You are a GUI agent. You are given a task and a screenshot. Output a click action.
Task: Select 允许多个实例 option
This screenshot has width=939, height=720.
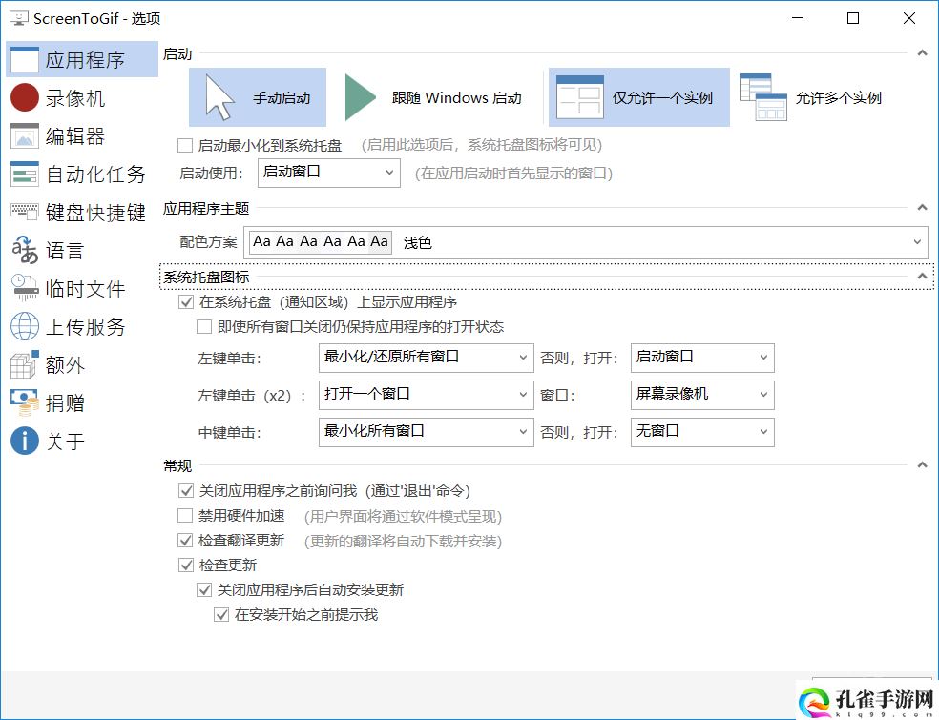811,97
